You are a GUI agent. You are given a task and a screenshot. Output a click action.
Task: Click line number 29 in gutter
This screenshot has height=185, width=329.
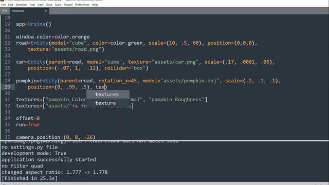(x=7, y=87)
